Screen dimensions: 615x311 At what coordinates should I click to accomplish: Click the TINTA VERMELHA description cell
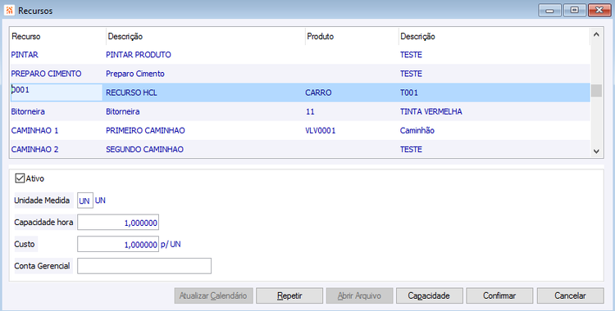(431, 111)
